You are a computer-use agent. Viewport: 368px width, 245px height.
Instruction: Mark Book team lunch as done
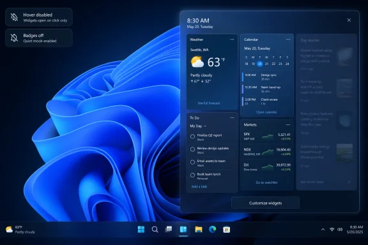(x=192, y=175)
